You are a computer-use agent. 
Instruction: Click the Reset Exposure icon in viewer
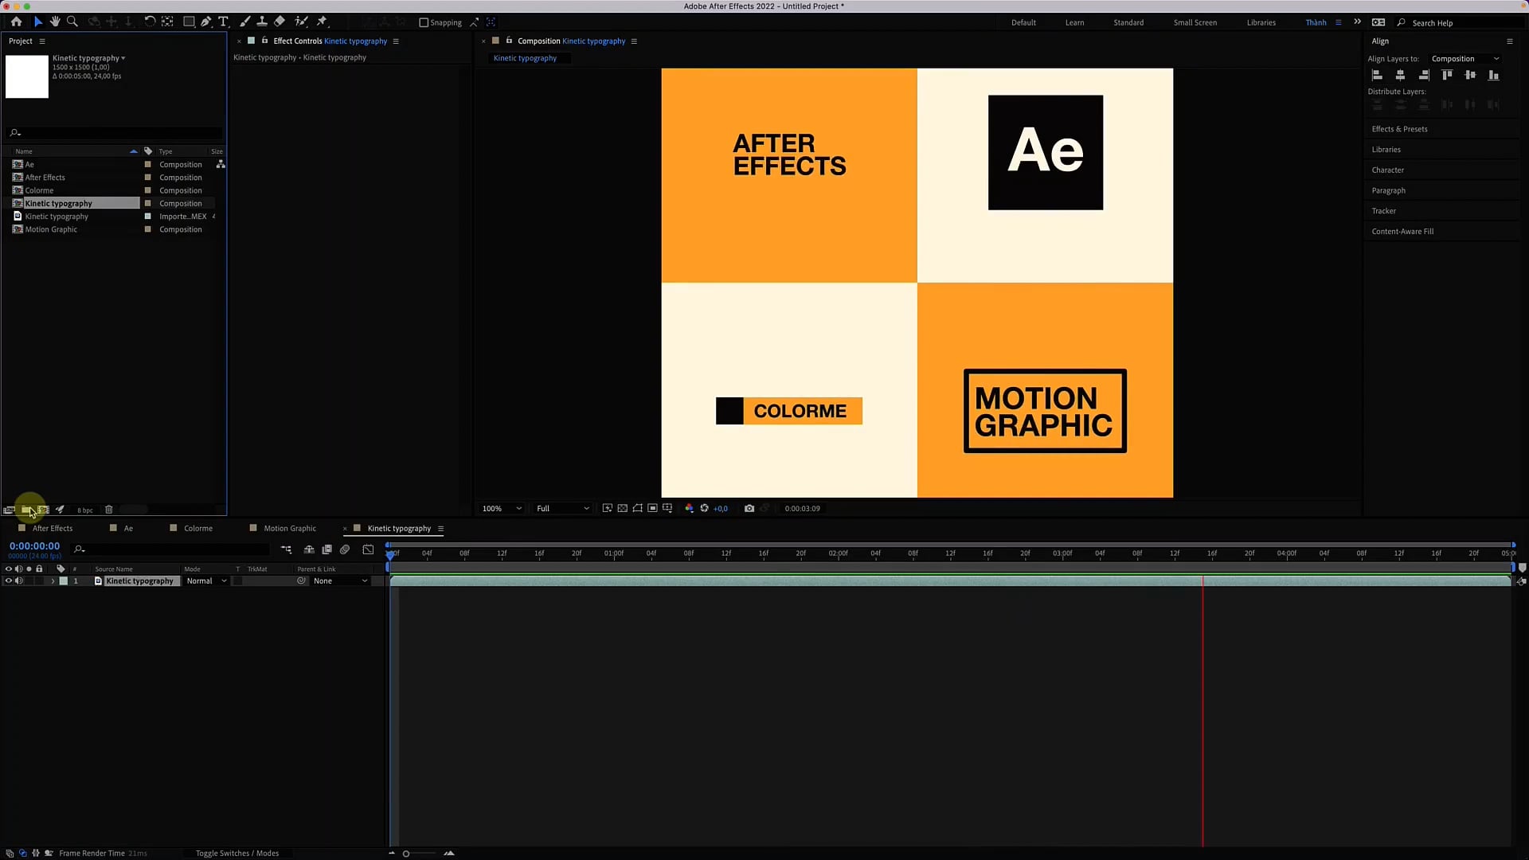(x=704, y=509)
